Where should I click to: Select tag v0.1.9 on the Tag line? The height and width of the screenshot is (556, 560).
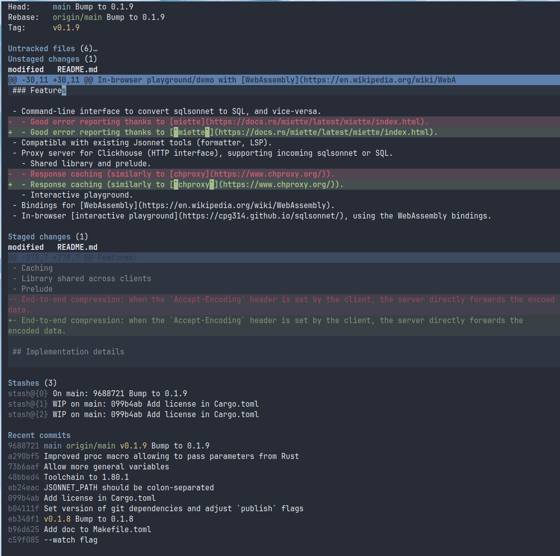pyautogui.click(x=66, y=27)
